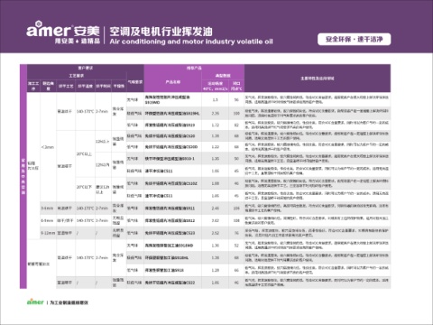This screenshot has width=433, height=325.
Task: Click the product name ending in S912
Action: pos(170,220)
